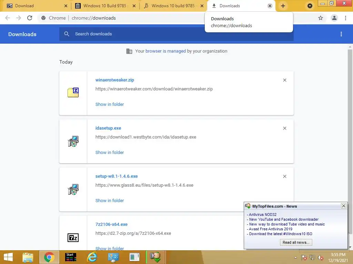Screen dimensions: 353x264
Task: Close the second Windows 10 Build 9785 tab
Action: [x=134, y=6]
